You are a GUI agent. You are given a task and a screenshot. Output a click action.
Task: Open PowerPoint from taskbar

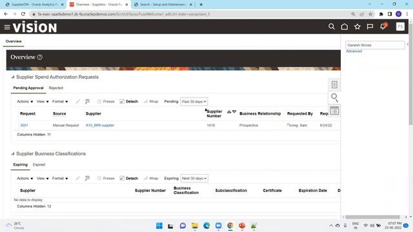[242, 226]
